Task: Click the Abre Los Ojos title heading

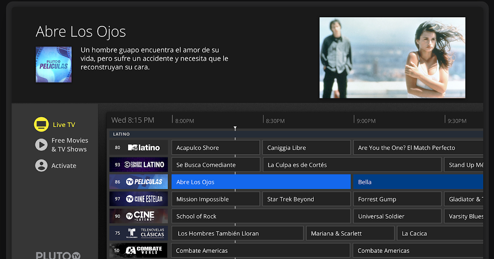Action: tap(81, 32)
